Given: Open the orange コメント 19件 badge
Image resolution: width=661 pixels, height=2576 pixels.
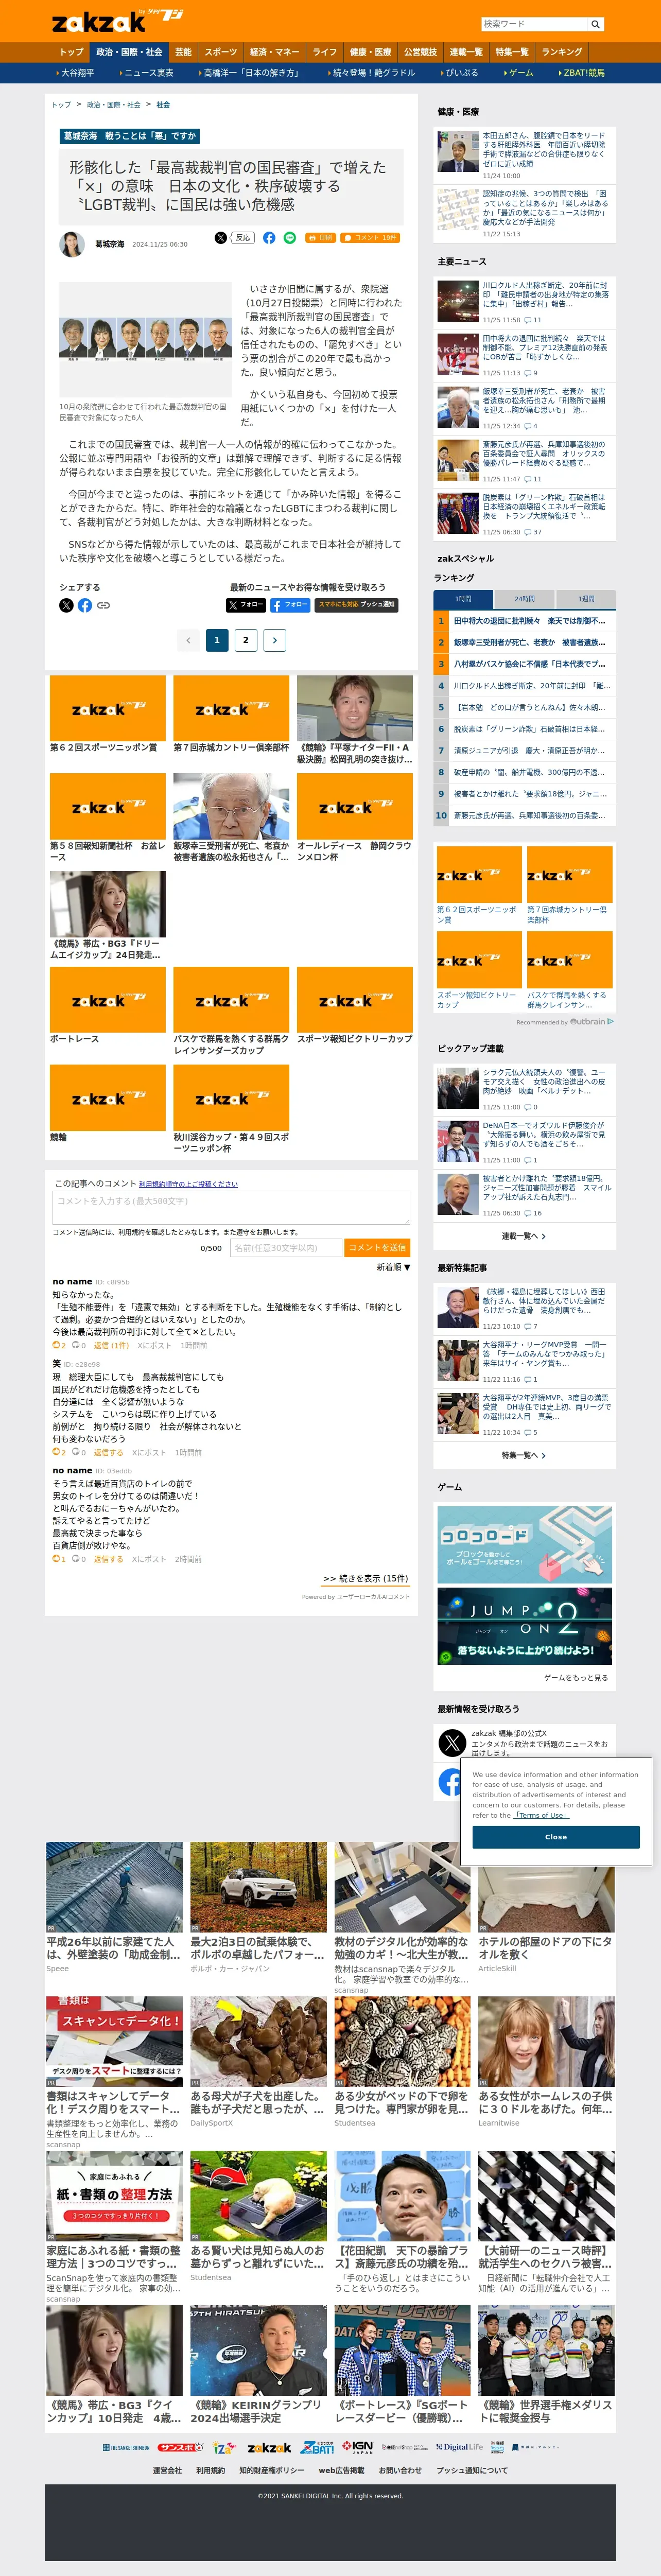Looking at the screenshot, I should (x=370, y=238).
